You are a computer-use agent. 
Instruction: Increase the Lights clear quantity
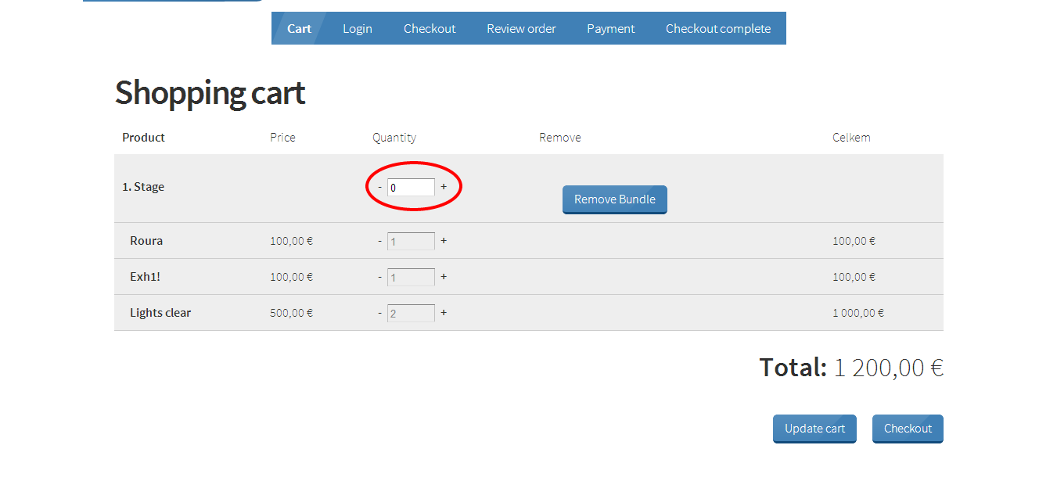point(444,313)
